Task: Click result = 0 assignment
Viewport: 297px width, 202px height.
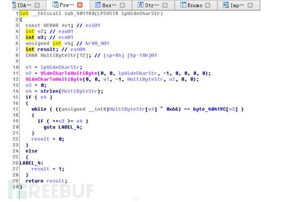Action: coord(48,139)
